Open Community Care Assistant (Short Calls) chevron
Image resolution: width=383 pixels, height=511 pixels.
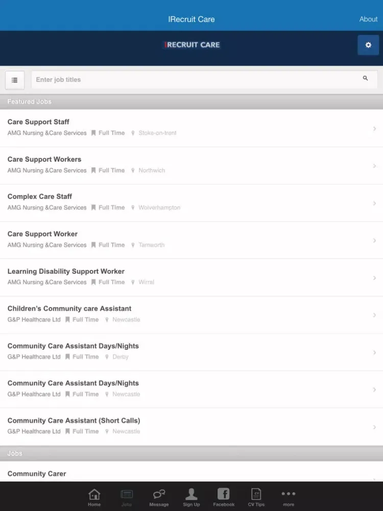pos(374,427)
